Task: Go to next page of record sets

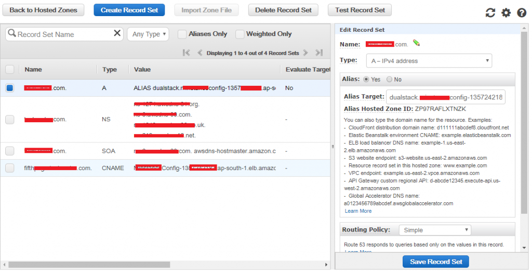Action: (305, 53)
